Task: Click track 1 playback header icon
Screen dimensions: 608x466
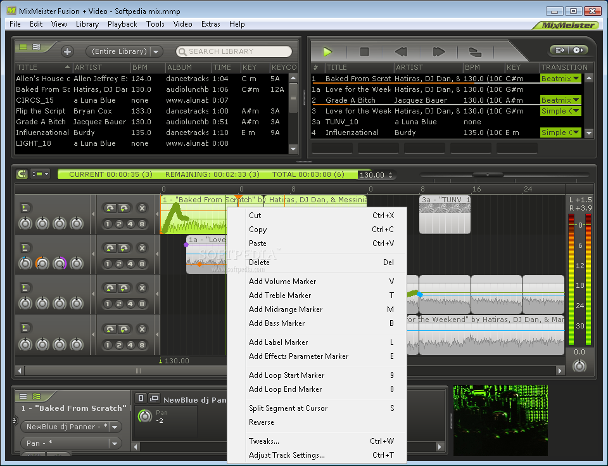Action: pyautogui.click(x=25, y=208)
